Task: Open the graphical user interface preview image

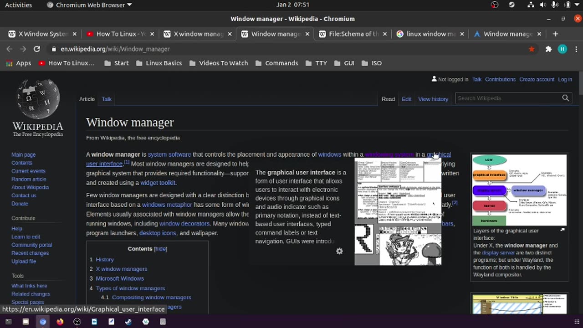Action: [398, 211]
